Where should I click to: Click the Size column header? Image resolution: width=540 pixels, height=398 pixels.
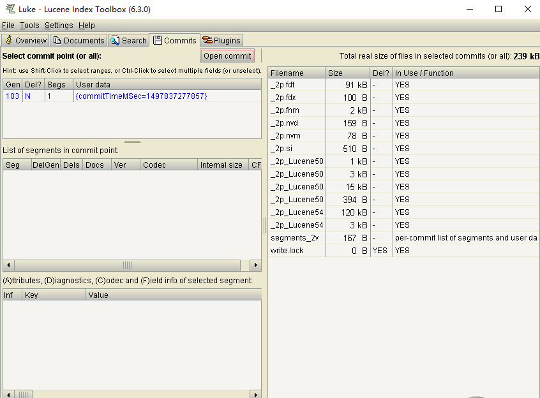tap(348, 73)
